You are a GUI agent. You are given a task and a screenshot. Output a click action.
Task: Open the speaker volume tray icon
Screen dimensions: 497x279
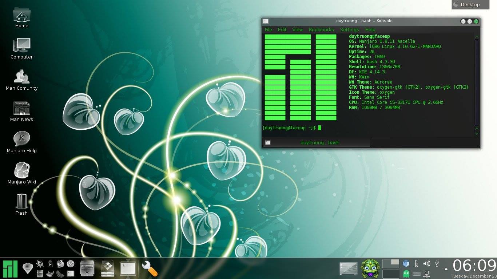(427, 263)
